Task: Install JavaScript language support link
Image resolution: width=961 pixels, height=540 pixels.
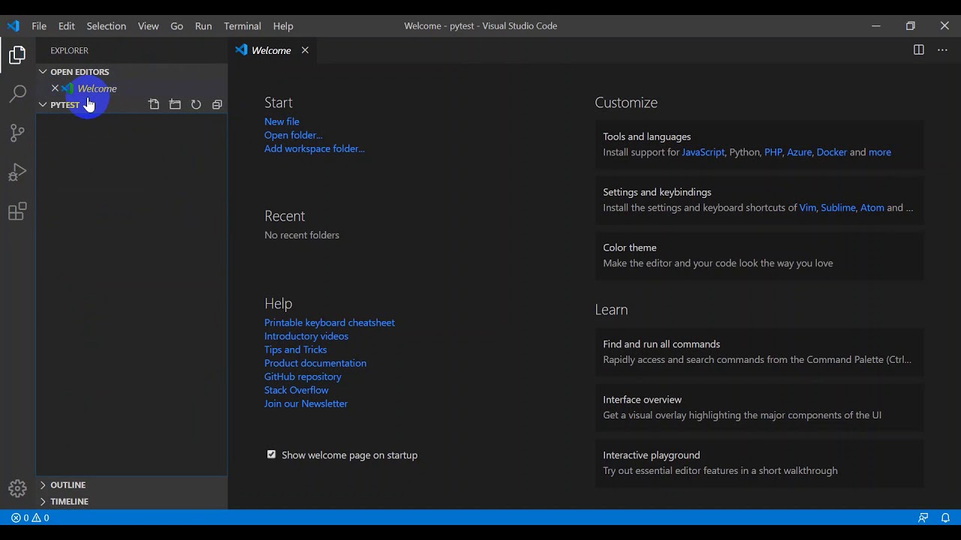Action: (703, 152)
